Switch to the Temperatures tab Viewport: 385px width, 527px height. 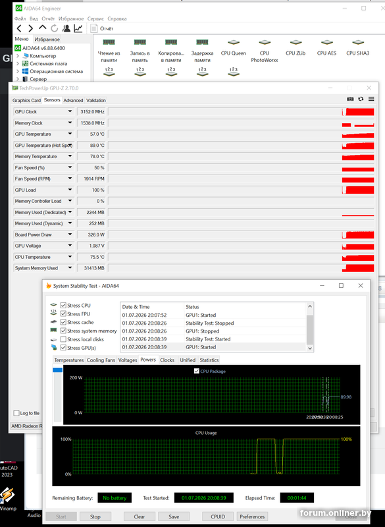tap(69, 360)
